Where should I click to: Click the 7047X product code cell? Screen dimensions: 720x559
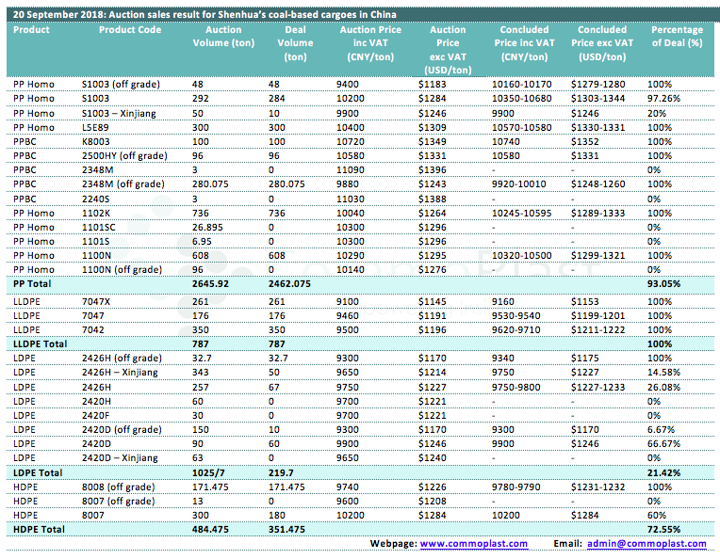point(96,301)
